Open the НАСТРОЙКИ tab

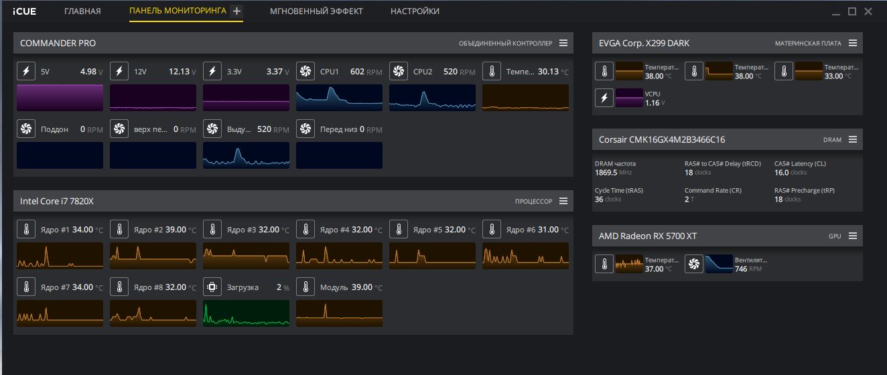pos(415,11)
